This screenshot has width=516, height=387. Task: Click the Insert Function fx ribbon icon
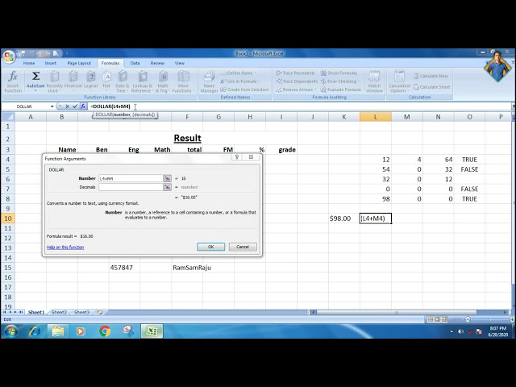pyautogui.click(x=13, y=81)
